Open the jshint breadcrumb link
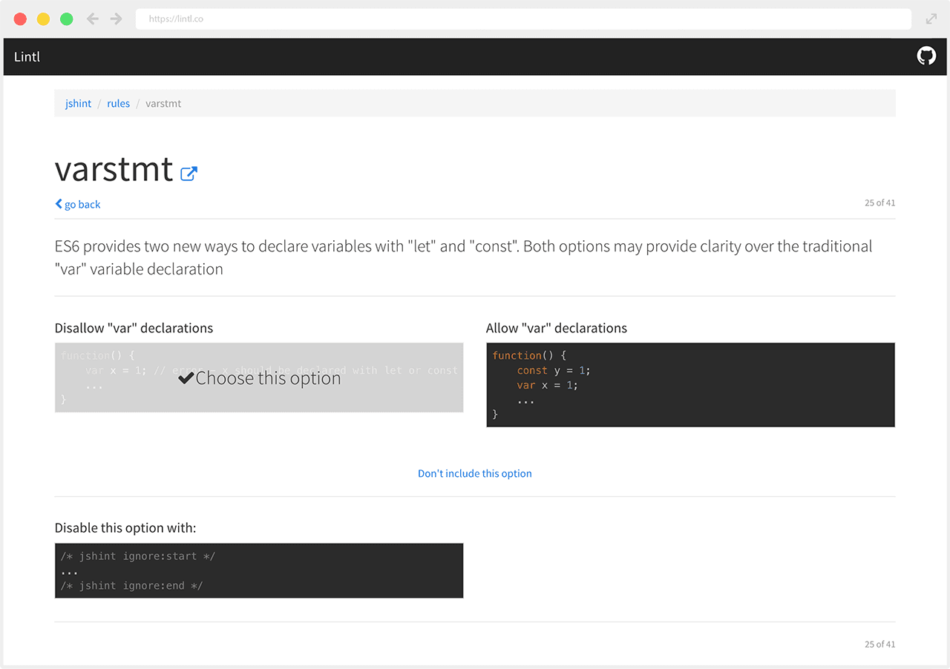The image size is (950, 669). (78, 103)
